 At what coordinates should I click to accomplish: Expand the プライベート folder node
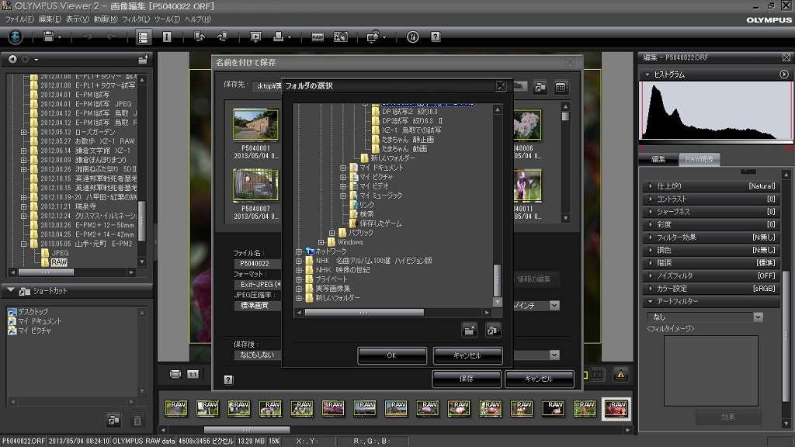click(x=299, y=279)
